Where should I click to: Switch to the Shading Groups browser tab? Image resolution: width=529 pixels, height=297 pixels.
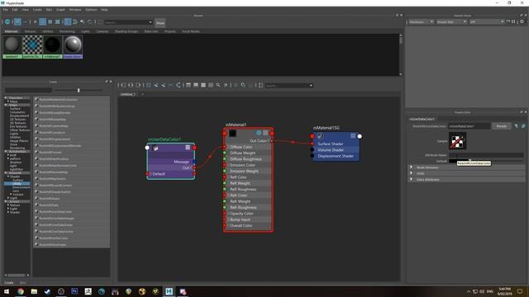click(126, 31)
